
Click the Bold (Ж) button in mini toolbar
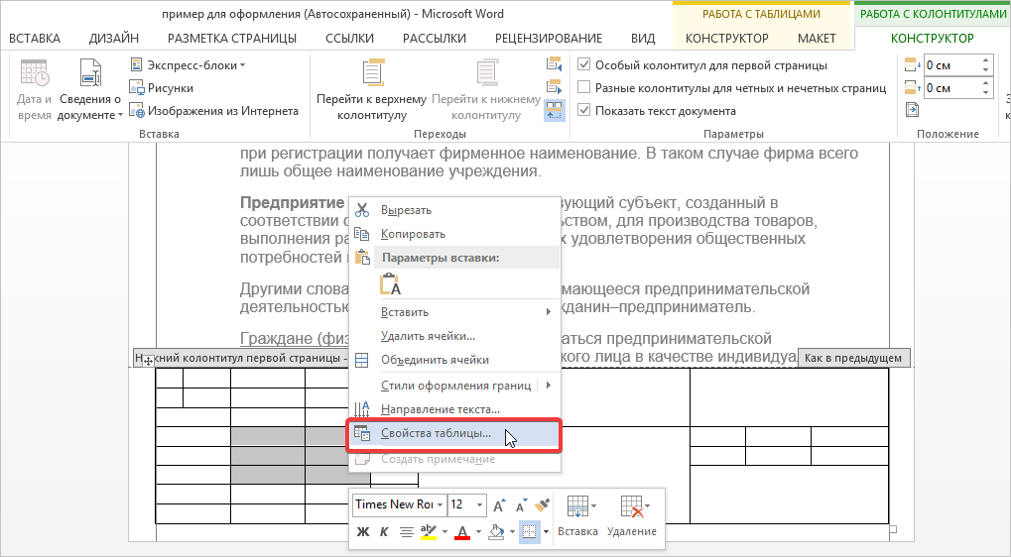[363, 532]
